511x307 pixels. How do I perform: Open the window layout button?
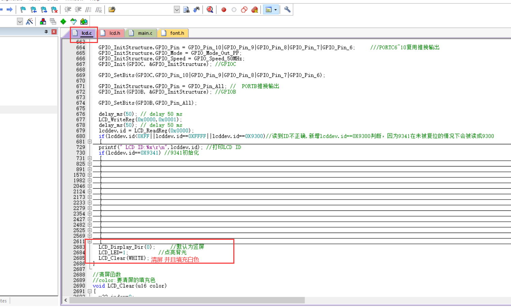tap(268, 10)
